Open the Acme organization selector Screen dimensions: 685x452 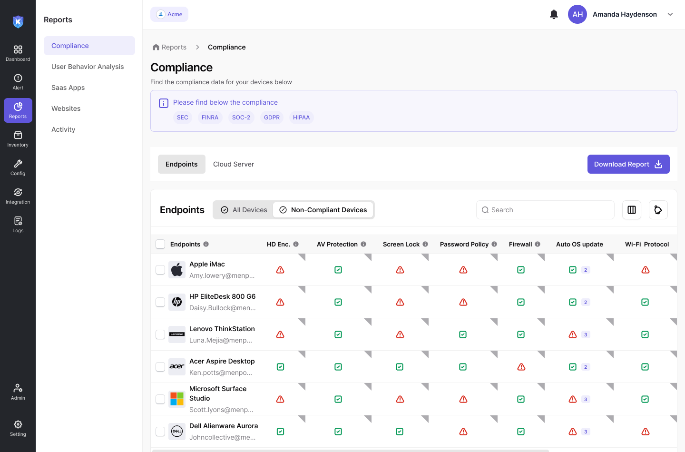click(x=169, y=14)
